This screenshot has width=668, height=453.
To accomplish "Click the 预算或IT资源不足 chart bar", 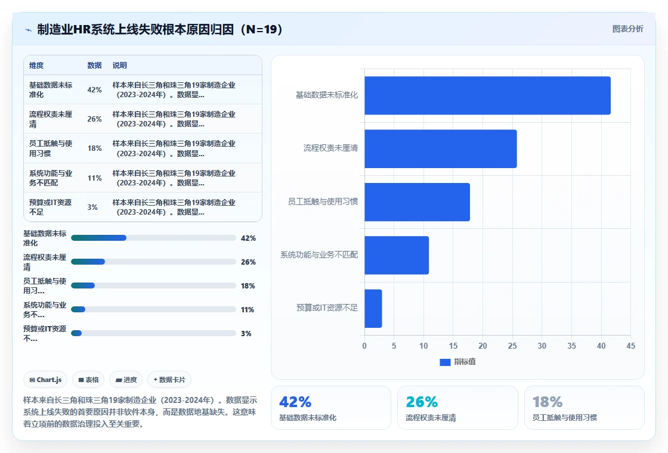I will [373, 308].
